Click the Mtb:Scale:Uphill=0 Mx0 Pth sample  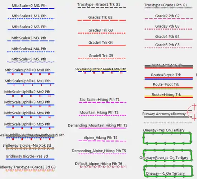(30, 73)
